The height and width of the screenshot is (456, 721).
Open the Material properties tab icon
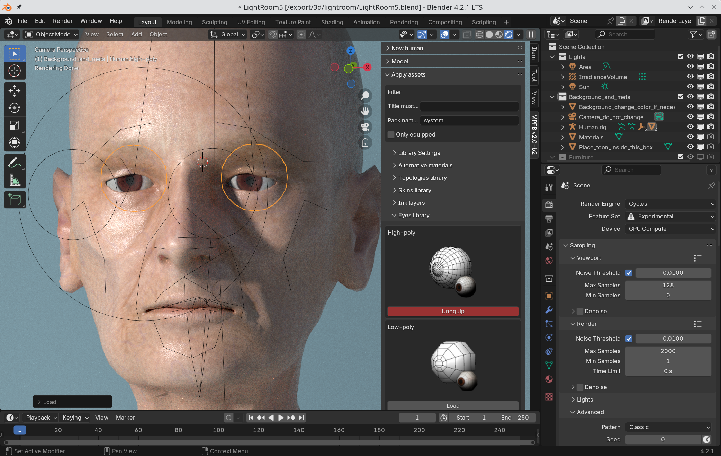click(549, 379)
